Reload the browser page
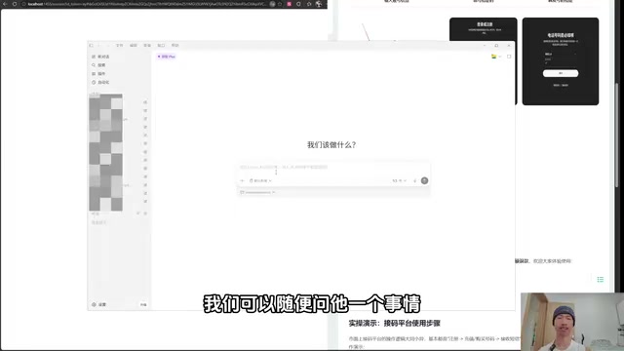The height and width of the screenshot is (351, 624). (15, 4)
